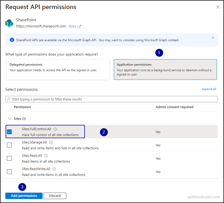The width and height of the screenshot is (224, 203).
Task: Click expand all link
Action: [x=209, y=89]
